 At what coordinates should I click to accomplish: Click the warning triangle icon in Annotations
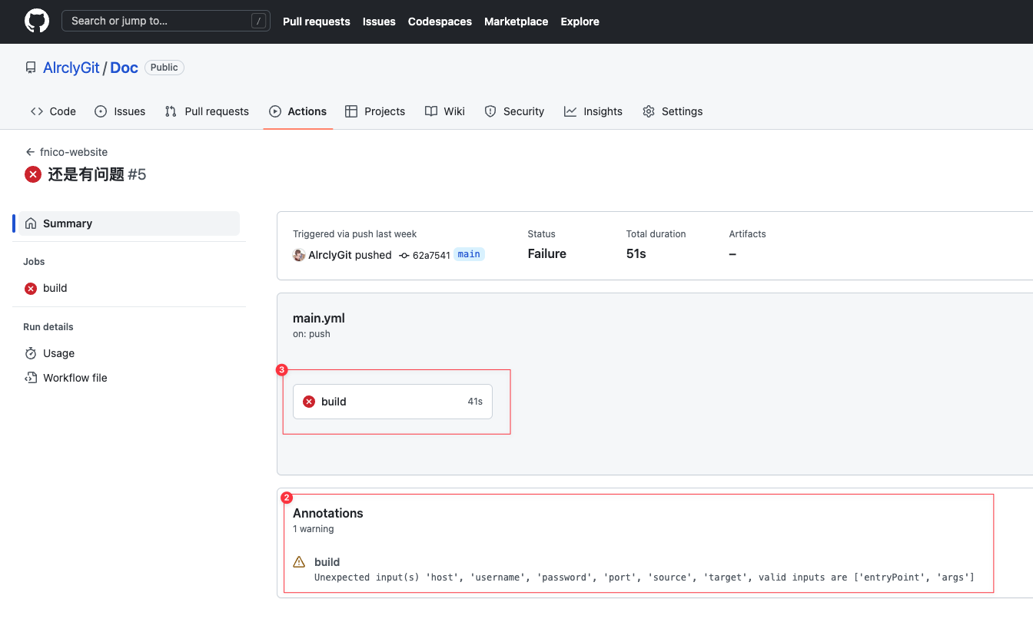point(299,562)
